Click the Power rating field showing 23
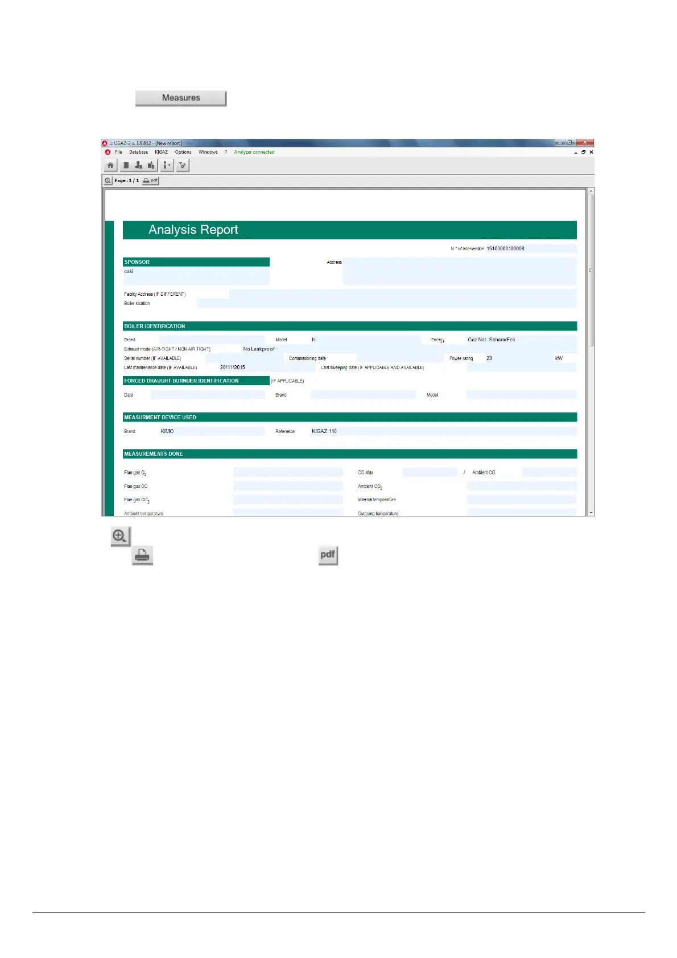Viewport: 677px width, 958px height. 519,358
